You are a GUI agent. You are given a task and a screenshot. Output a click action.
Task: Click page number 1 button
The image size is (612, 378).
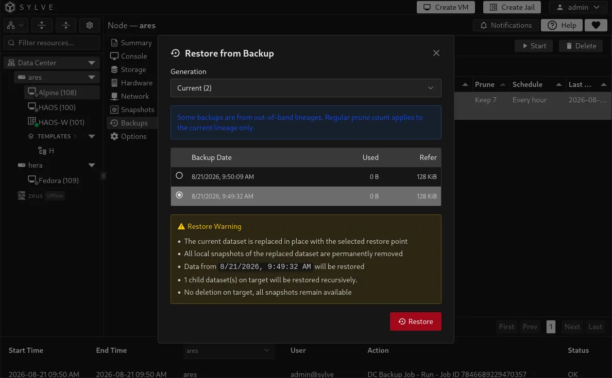point(551,327)
